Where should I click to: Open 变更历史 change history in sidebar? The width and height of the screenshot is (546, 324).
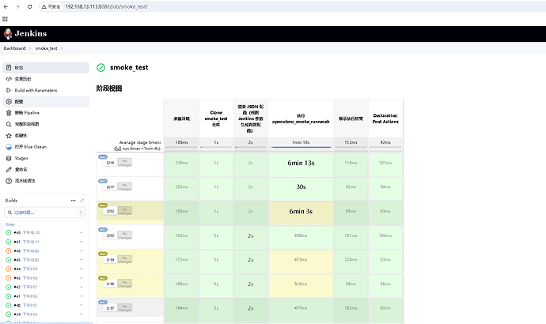[24, 79]
